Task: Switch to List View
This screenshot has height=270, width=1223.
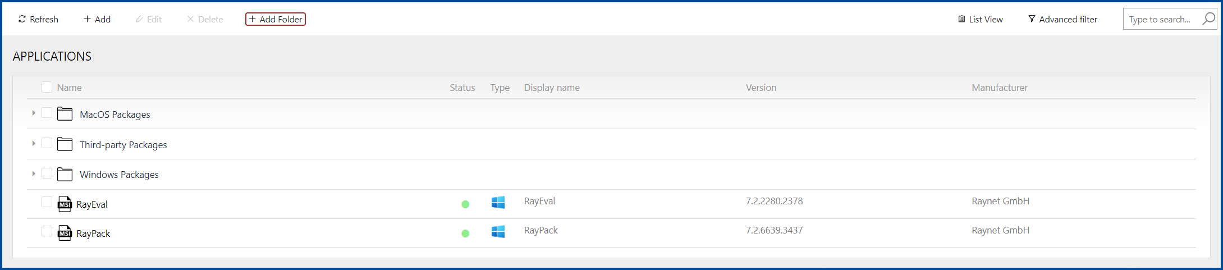Action: tap(980, 19)
